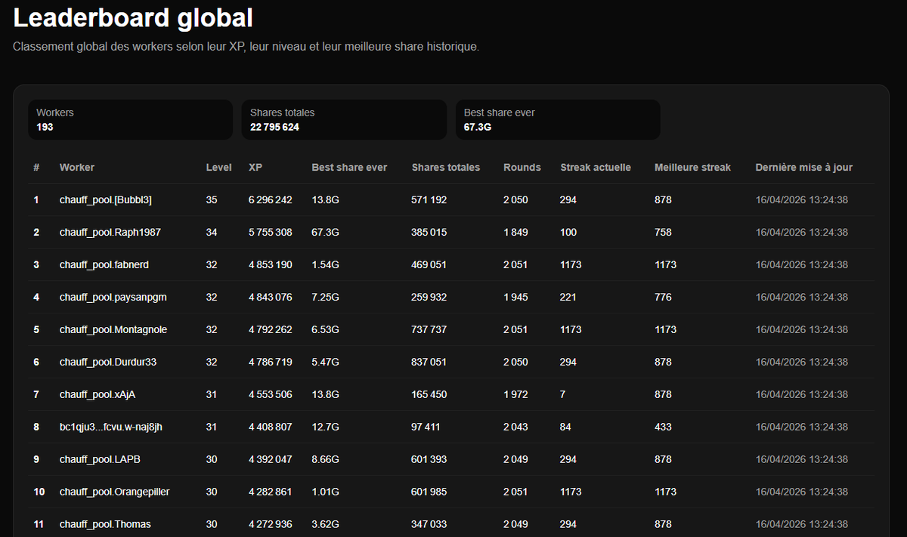Click current streak value 221

point(568,298)
